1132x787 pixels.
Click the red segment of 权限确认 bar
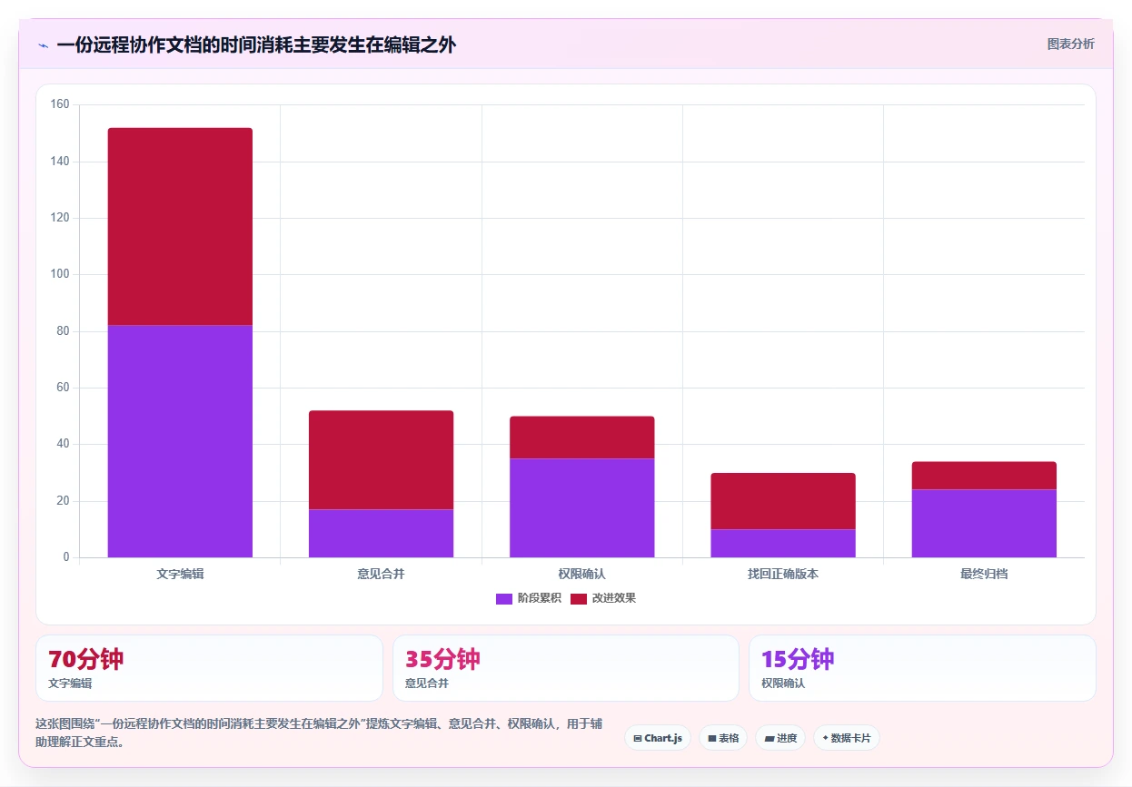[581, 438]
